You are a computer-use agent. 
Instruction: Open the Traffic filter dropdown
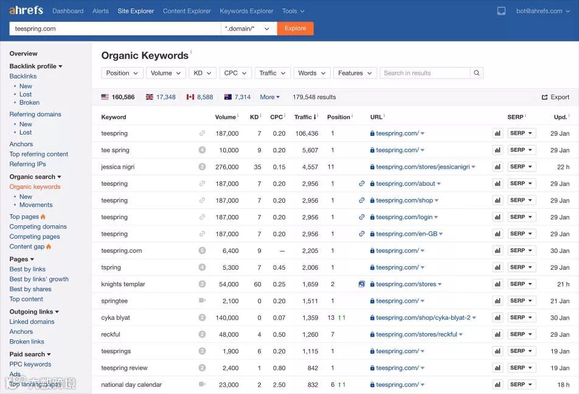[272, 73]
